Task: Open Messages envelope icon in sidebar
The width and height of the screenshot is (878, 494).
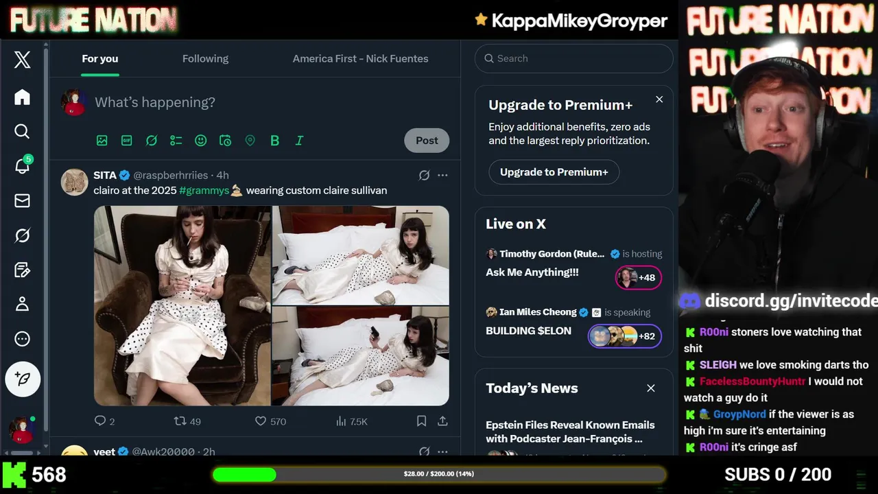Action: 22,200
